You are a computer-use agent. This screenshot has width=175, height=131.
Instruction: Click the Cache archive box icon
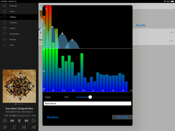pos(4,28)
